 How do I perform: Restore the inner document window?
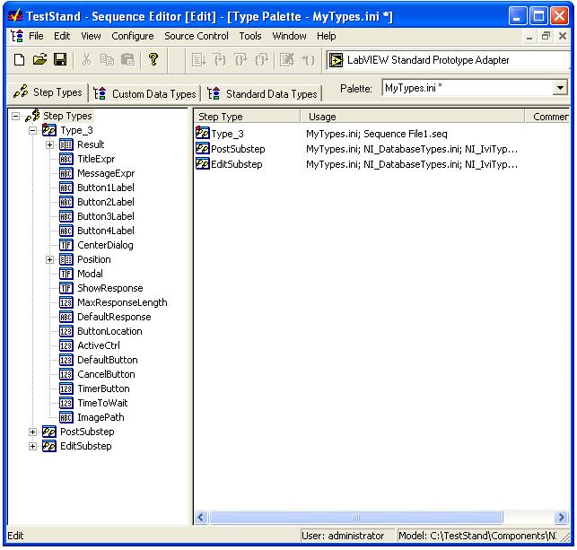coord(546,36)
